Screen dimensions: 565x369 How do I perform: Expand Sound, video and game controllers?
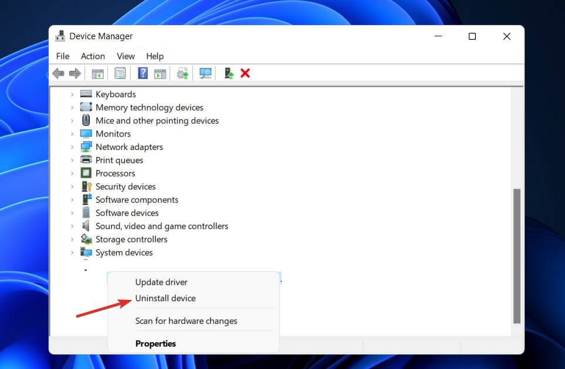coord(72,226)
